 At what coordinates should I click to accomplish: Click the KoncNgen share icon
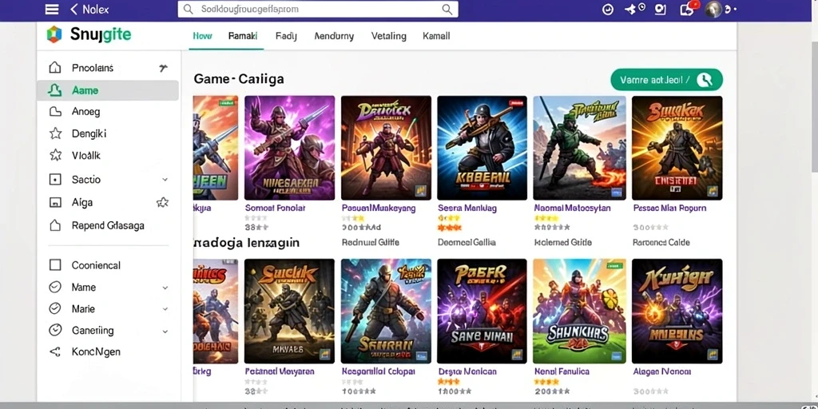[55, 351]
